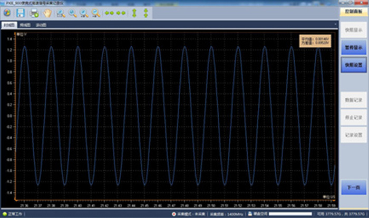Go to next page with 下一页
Screen dimensions: 369x218
point(353,188)
